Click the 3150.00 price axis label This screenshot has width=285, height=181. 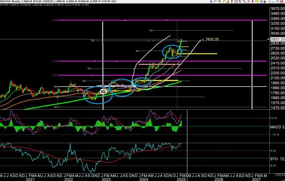pyautogui.click(x=278, y=29)
